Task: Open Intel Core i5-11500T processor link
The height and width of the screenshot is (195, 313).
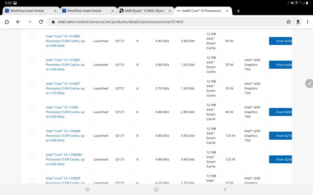Action: pos(65,65)
